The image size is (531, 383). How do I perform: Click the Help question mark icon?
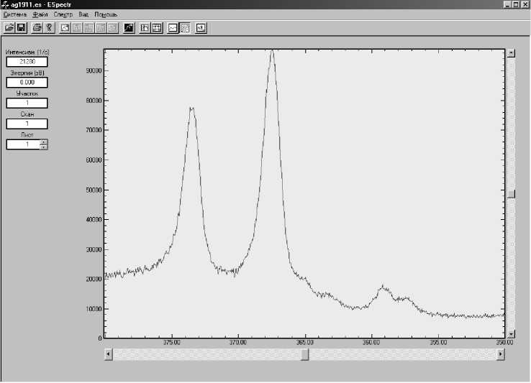49,28
